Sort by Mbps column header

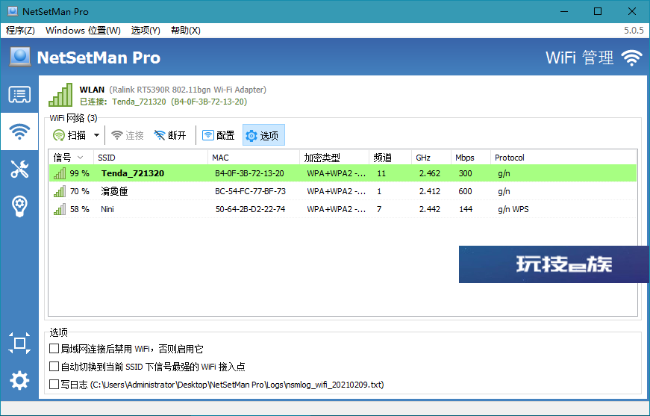pos(470,158)
